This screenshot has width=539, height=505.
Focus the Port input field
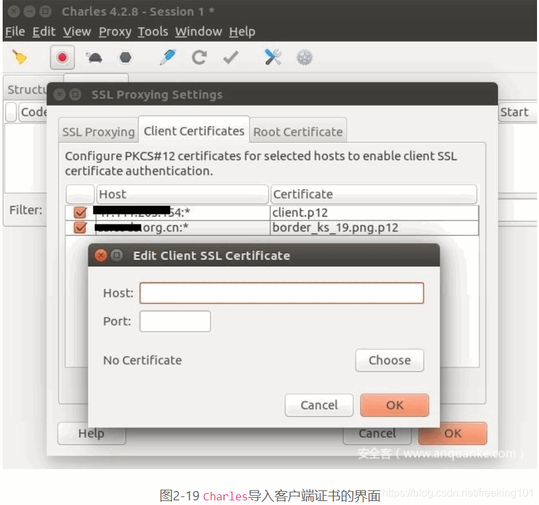point(175,322)
